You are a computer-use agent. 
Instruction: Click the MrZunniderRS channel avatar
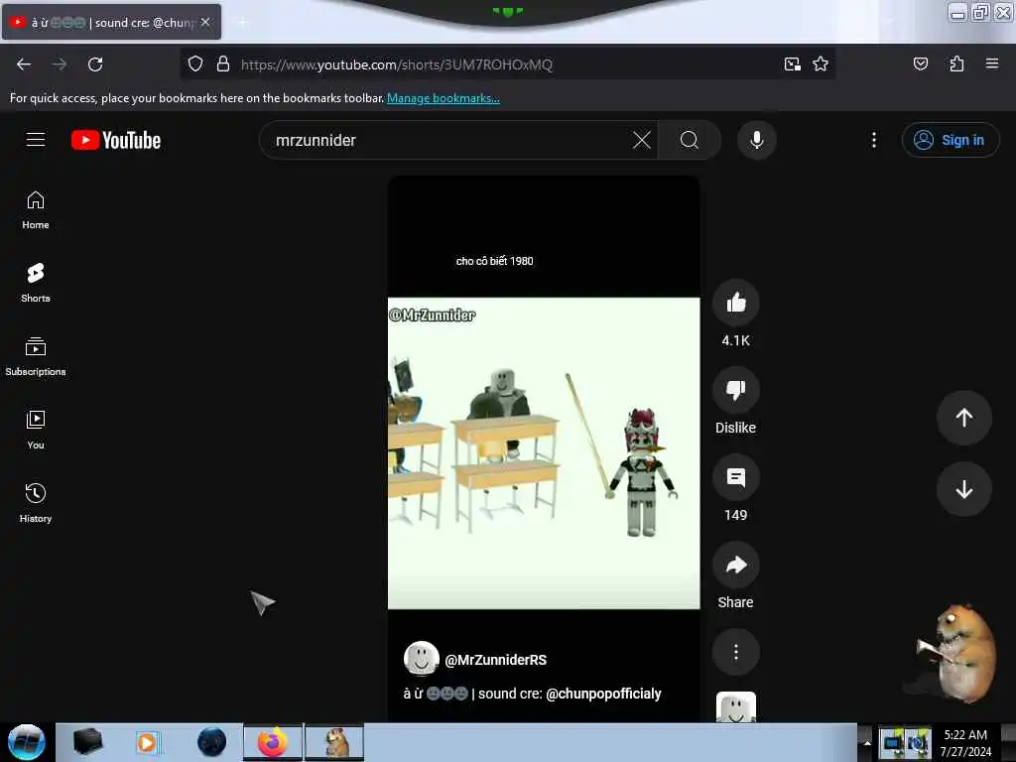pos(421,659)
